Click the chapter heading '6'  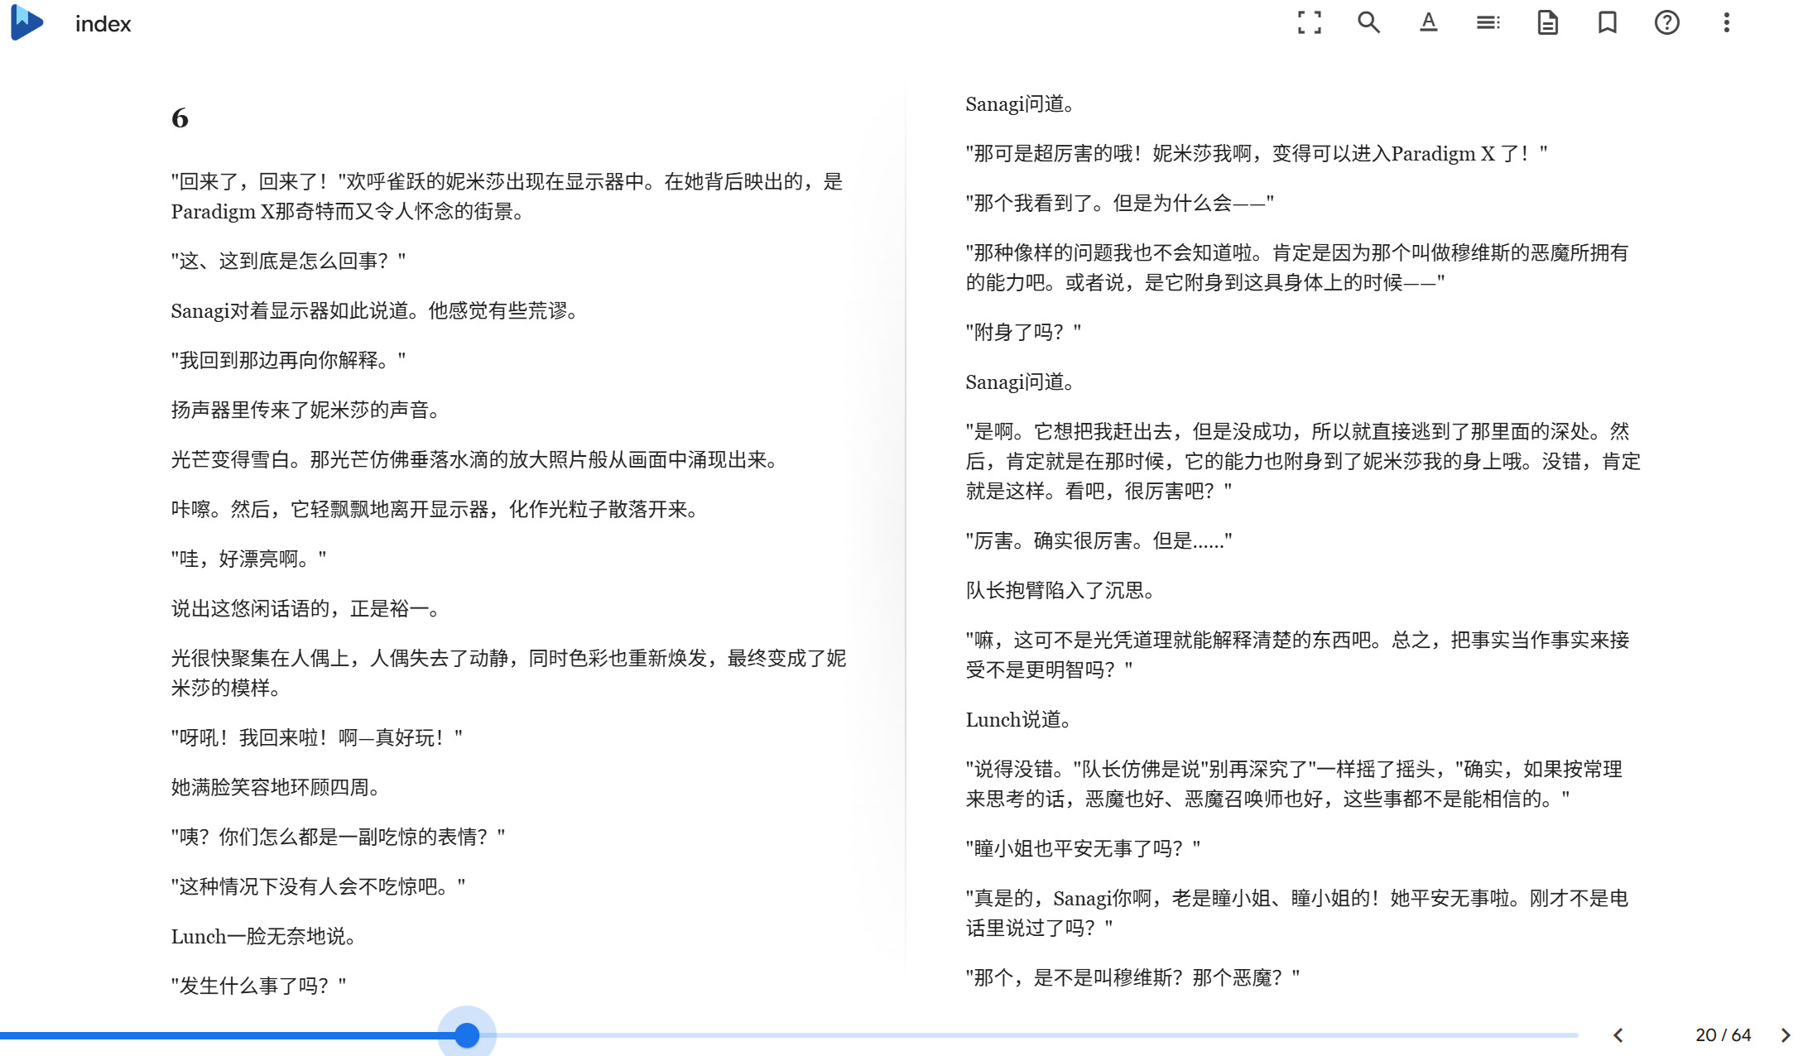point(180,118)
